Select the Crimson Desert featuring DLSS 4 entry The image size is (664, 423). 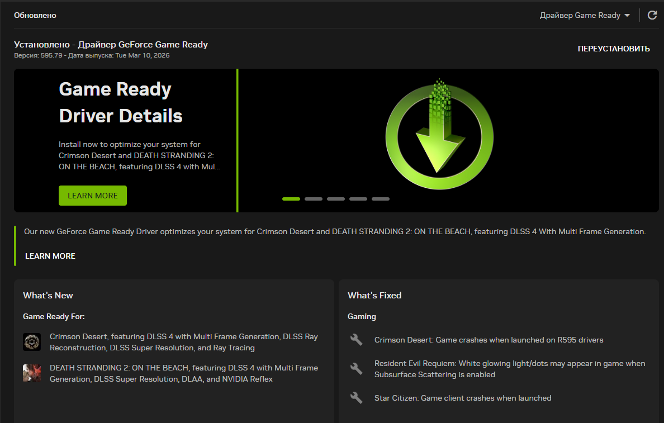tap(184, 342)
